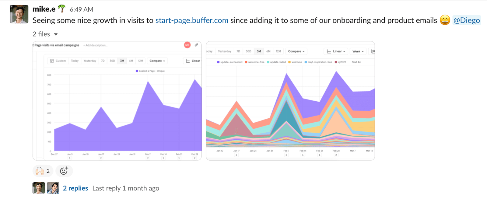487x199 pixels.
Task: Click the share link icon in first chart
Action: [196, 45]
